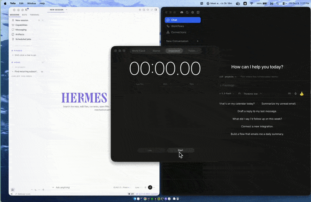Image resolution: width=311 pixels, height=202 pixels.
Task: Click the chat bubble icon in Hermes toolbar
Action: [x=148, y=10]
